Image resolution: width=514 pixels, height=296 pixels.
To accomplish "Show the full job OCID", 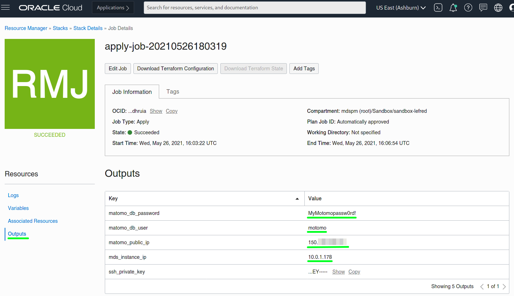I will pyautogui.click(x=156, y=111).
